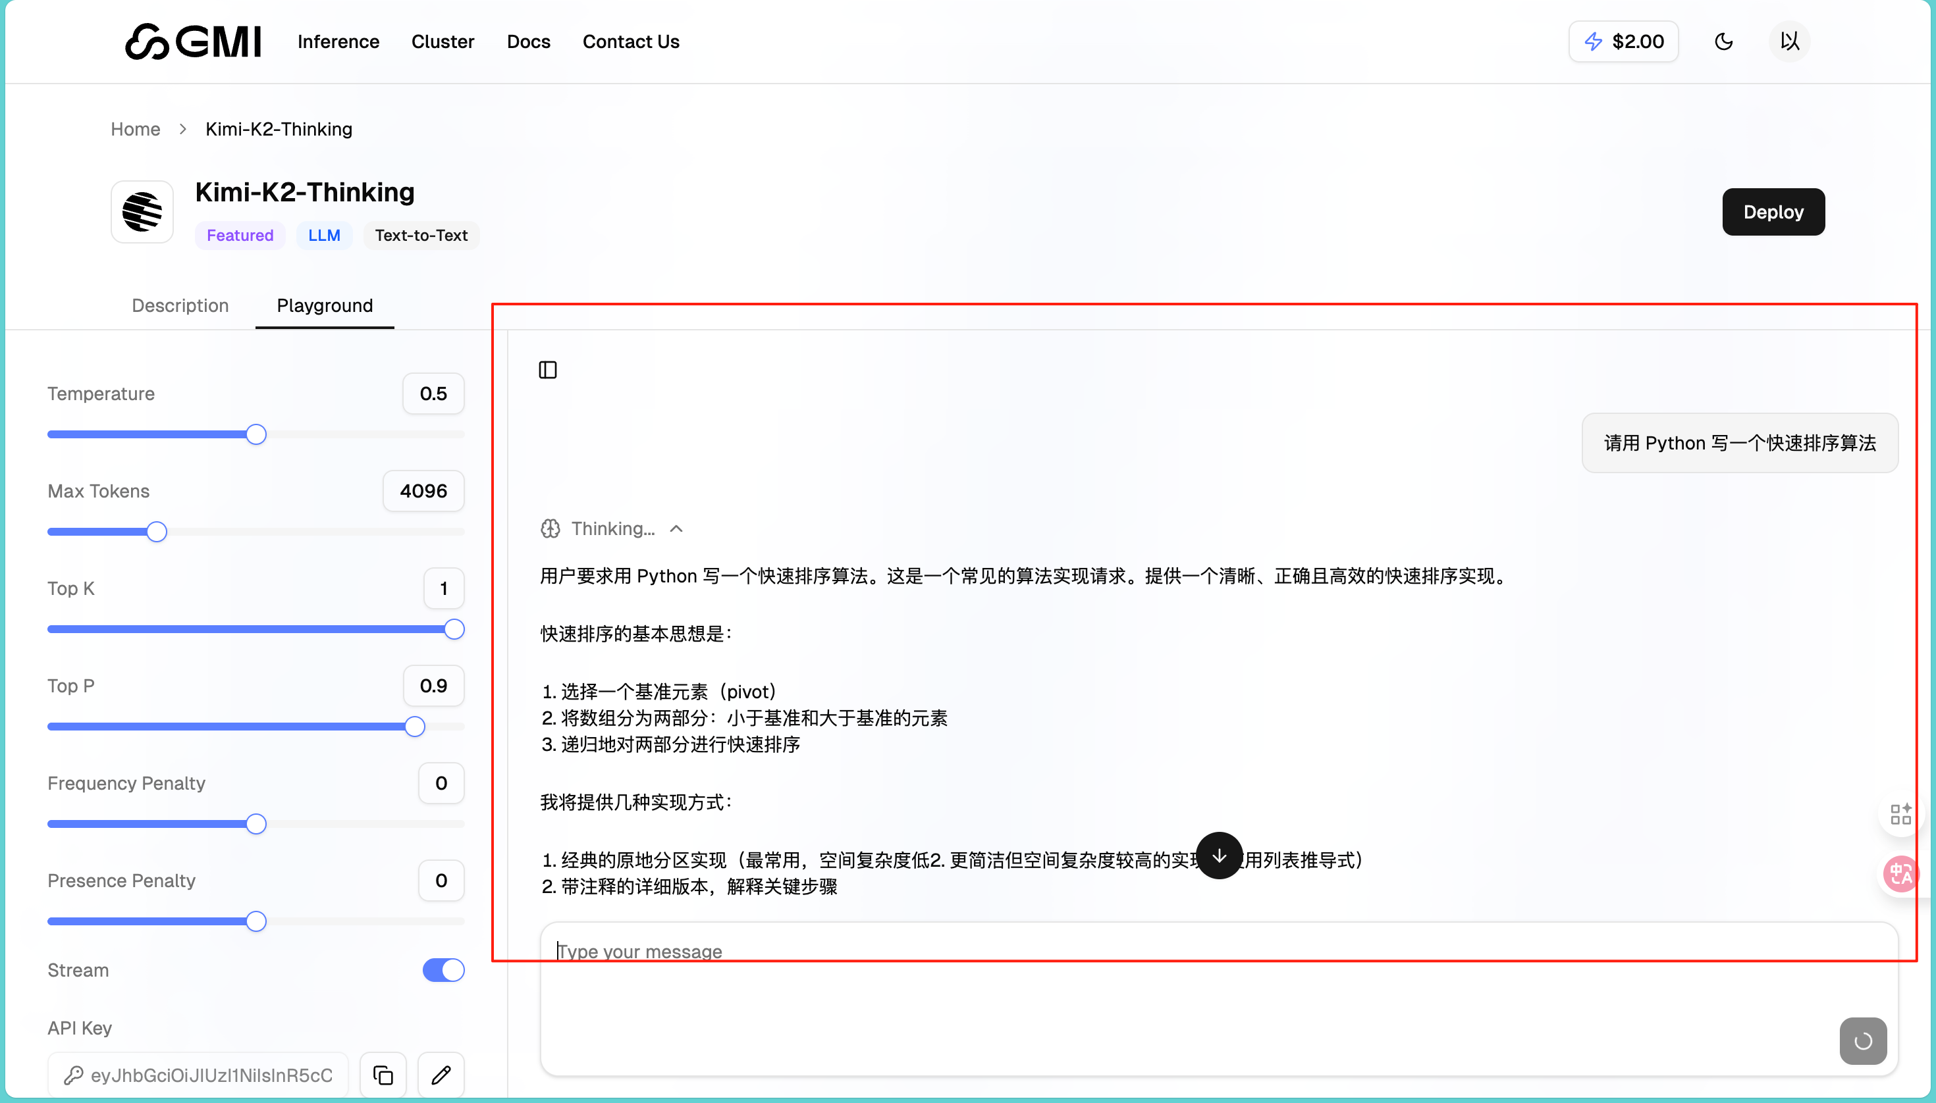1936x1103 pixels.
Task: Toggle dark mode with the moon icon
Action: tap(1725, 41)
